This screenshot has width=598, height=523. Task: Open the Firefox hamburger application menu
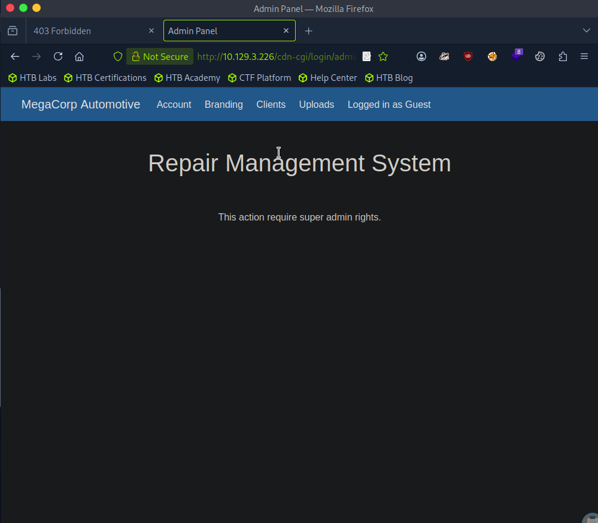pyautogui.click(x=584, y=56)
